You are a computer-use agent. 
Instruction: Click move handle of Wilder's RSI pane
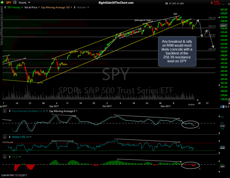coord(10,137)
